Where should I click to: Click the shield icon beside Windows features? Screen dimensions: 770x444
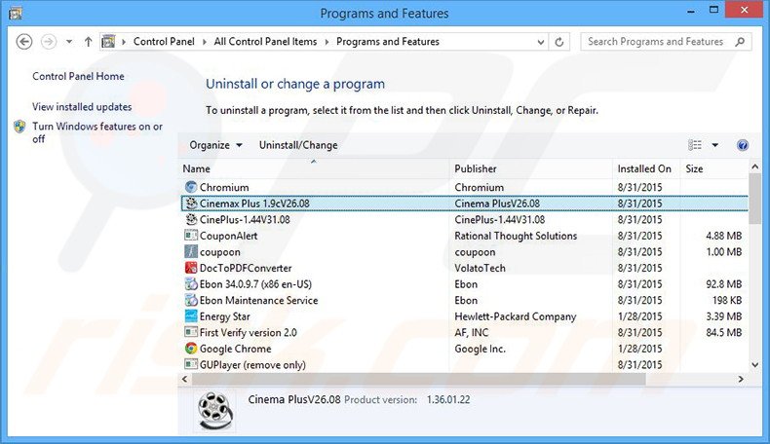[19, 127]
